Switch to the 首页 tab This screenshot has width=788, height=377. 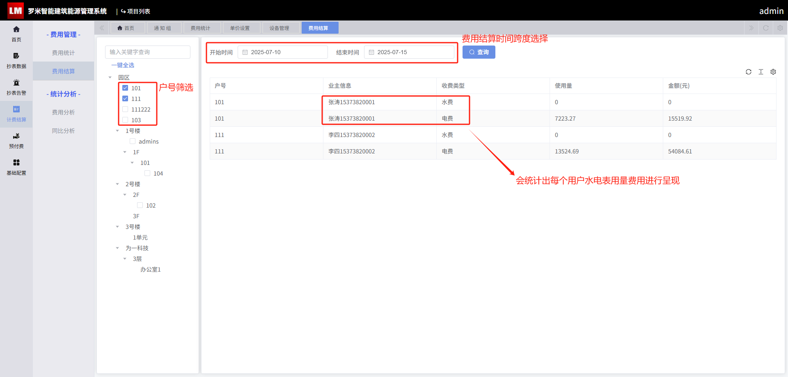pos(128,28)
